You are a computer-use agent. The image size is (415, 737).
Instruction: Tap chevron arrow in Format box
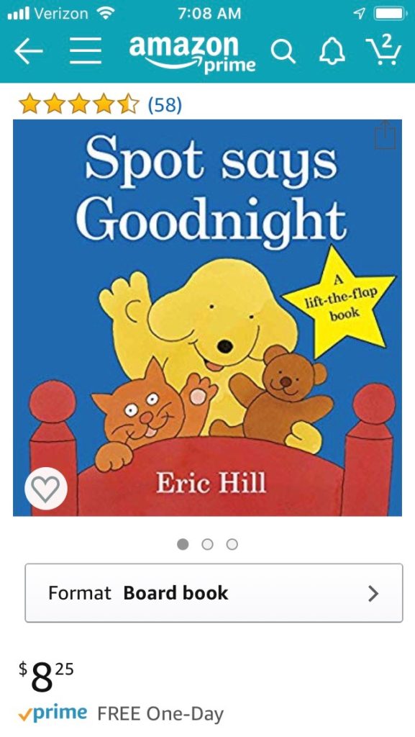pyautogui.click(x=373, y=594)
